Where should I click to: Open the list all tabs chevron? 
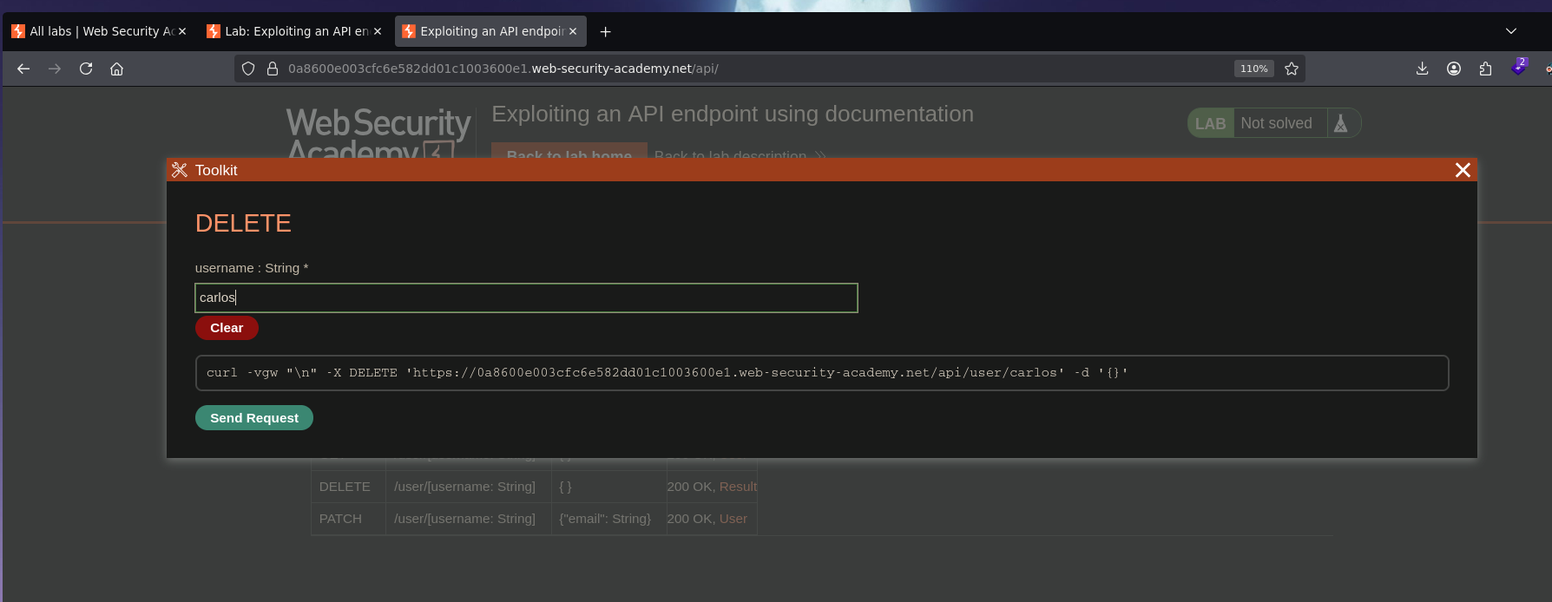tap(1511, 31)
